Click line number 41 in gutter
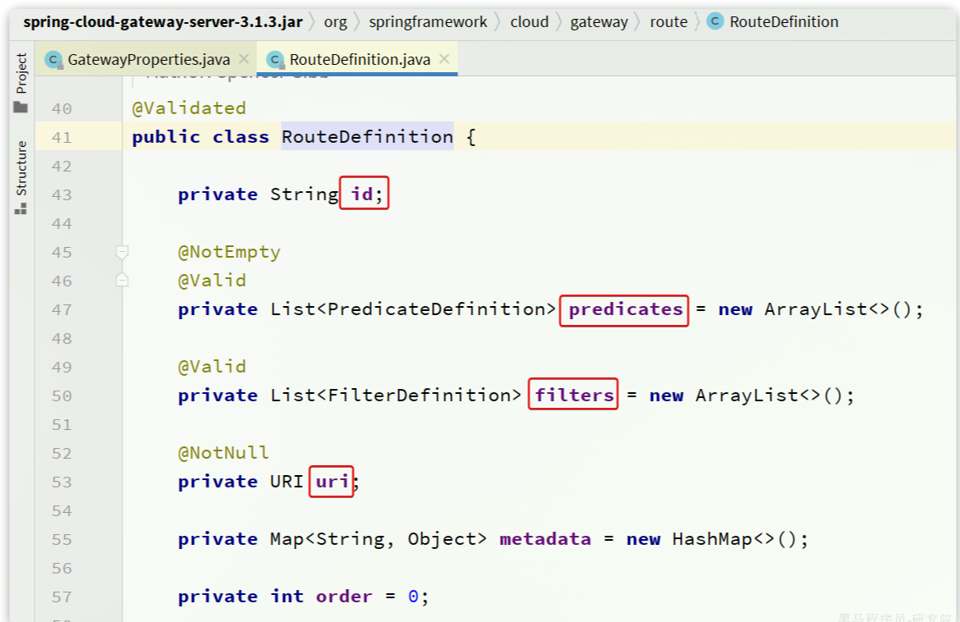The image size is (960, 622). [62, 137]
